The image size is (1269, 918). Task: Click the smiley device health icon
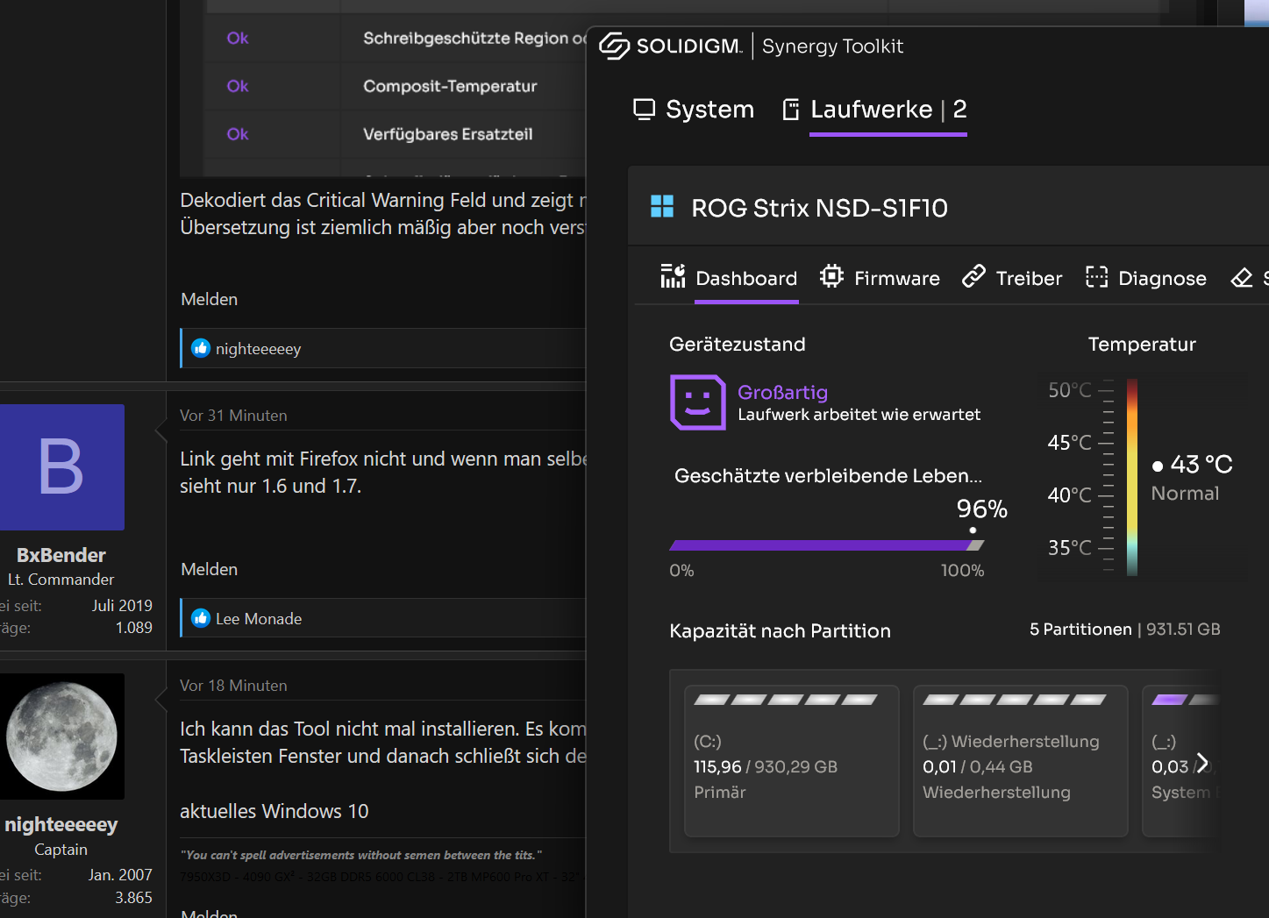coord(697,402)
